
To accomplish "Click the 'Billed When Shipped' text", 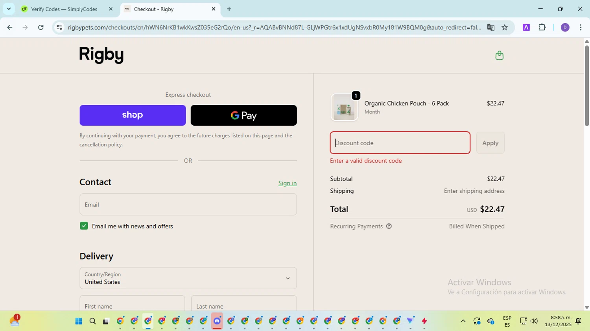I will pos(477,226).
